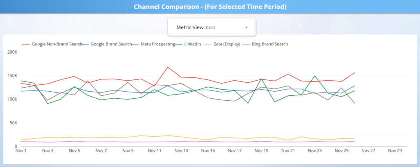The height and width of the screenshot is (167, 420).
Task: Click the Channel Comparison title header
Action: 210,7
